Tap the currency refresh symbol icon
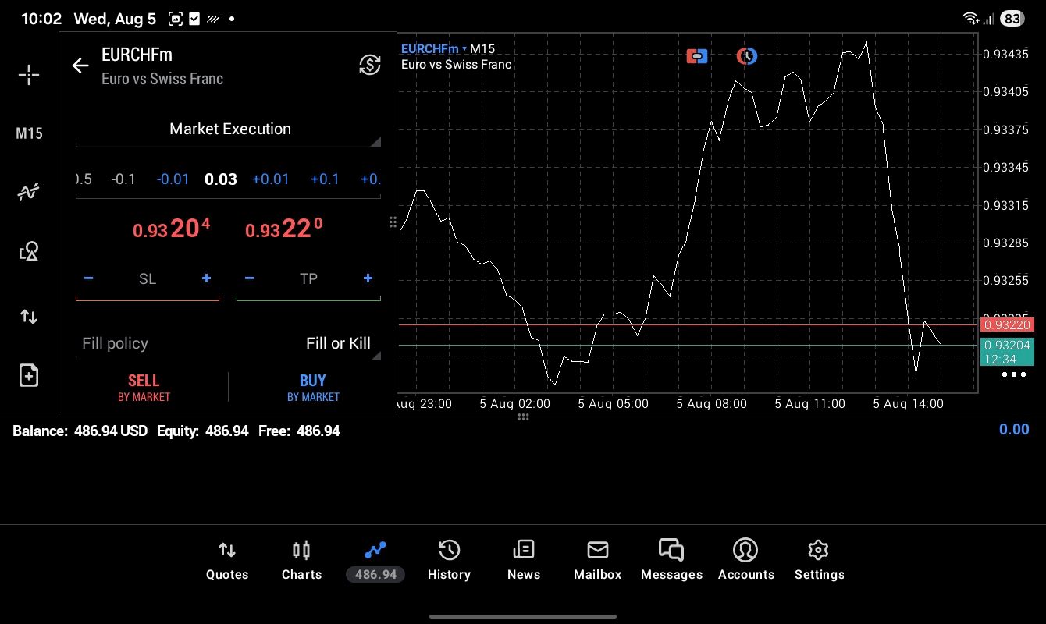 [x=370, y=65]
